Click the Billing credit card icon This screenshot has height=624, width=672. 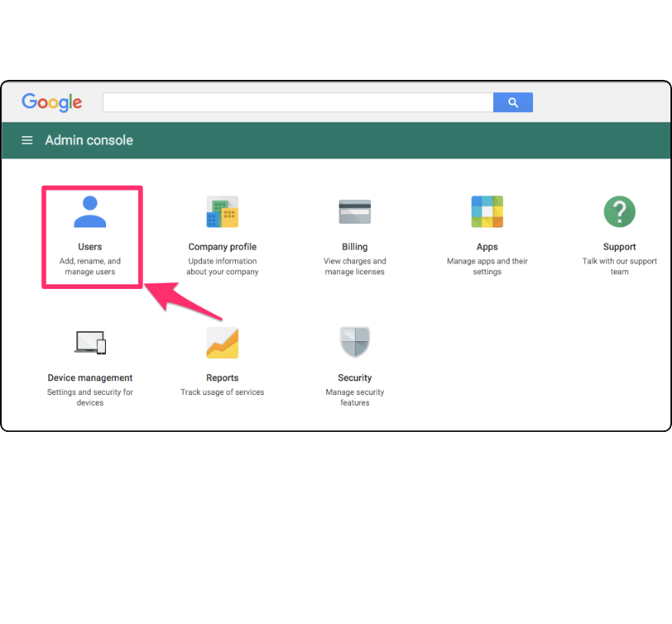pos(355,211)
